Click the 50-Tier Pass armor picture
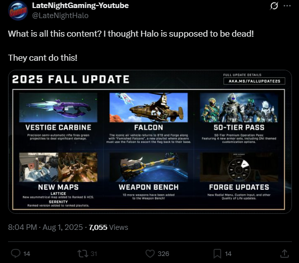Image resolution: width=299 pixels, height=263 pixels. pyautogui.click(x=239, y=107)
